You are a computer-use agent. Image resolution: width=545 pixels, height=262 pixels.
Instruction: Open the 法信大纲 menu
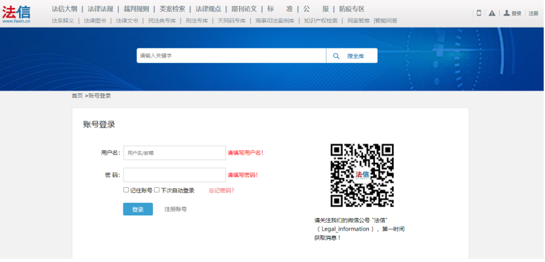pos(64,9)
